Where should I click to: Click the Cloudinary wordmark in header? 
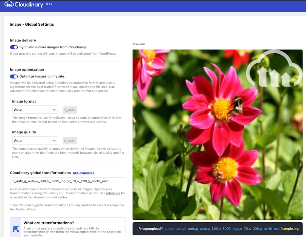point(29,4)
